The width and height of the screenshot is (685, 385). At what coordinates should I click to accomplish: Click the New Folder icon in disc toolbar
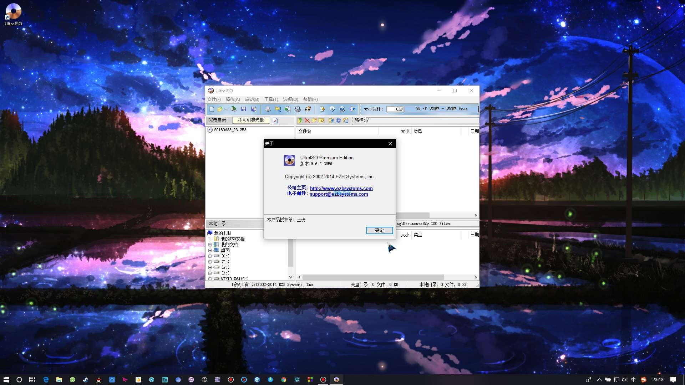coord(314,120)
